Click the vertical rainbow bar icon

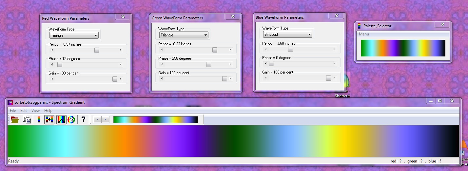39,119
